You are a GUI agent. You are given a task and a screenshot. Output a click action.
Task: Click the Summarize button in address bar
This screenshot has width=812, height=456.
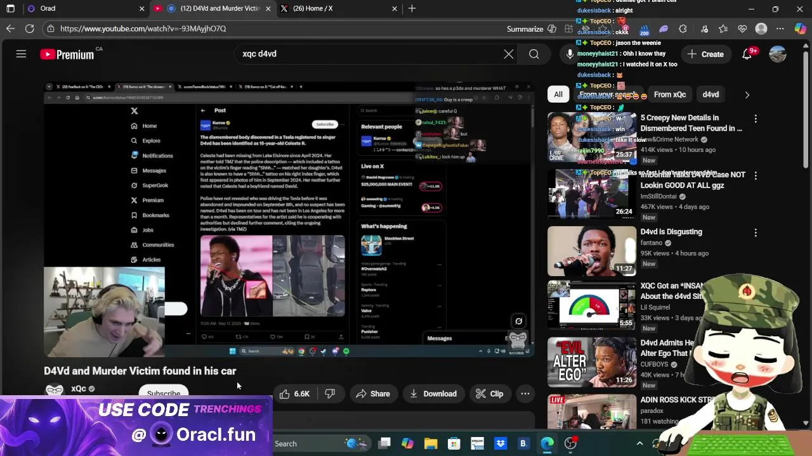[531, 28]
